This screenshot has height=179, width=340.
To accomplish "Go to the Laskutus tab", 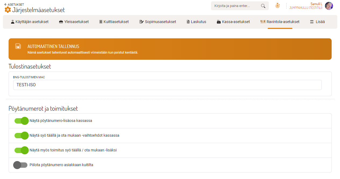I will coord(196,22).
